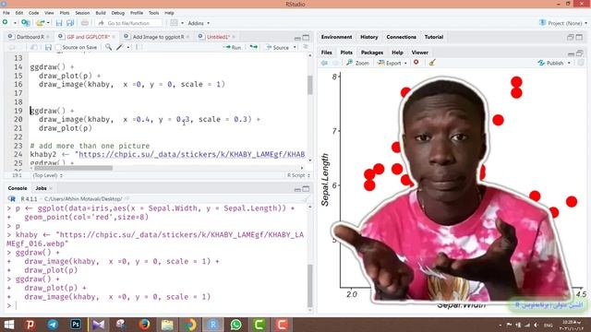Open Photoshop from the taskbar
Viewport: 591px width, 332px height.
[x=76, y=325]
